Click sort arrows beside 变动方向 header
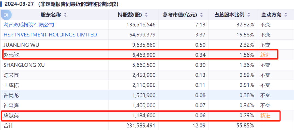The width and height of the screenshot is (294, 130). (x=286, y=15)
